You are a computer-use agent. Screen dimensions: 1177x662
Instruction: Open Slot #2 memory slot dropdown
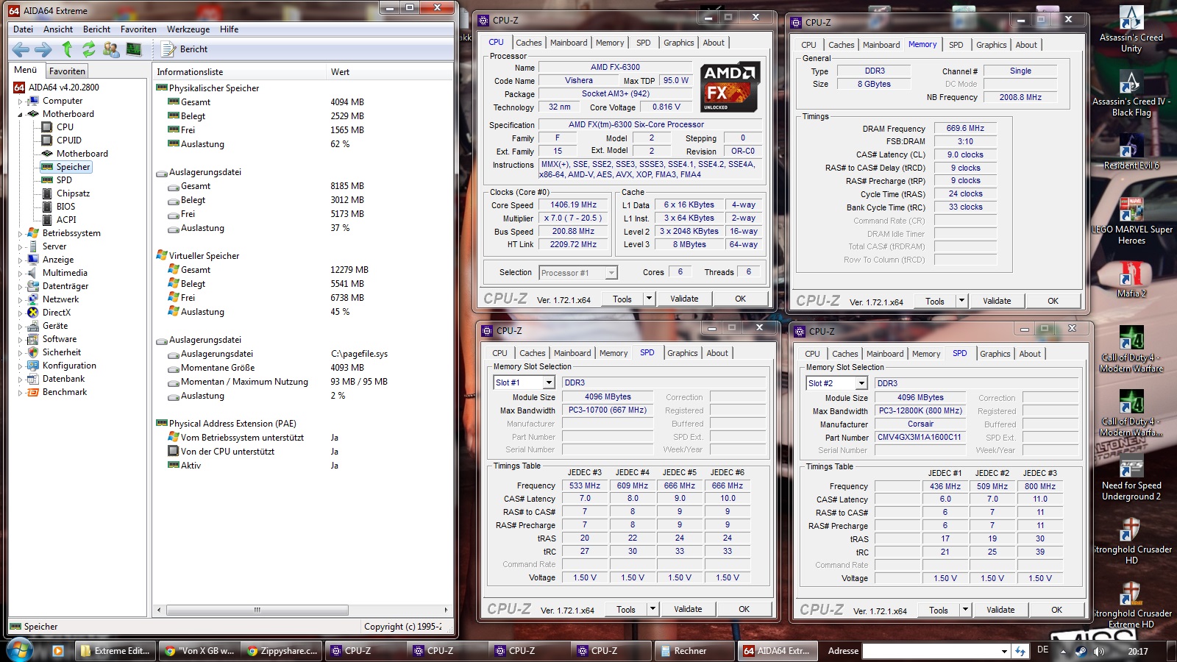(x=861, y=383)
